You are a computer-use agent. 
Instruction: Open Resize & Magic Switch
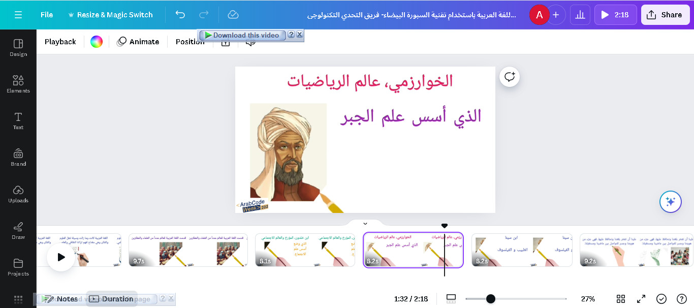(x=110, y=15)
